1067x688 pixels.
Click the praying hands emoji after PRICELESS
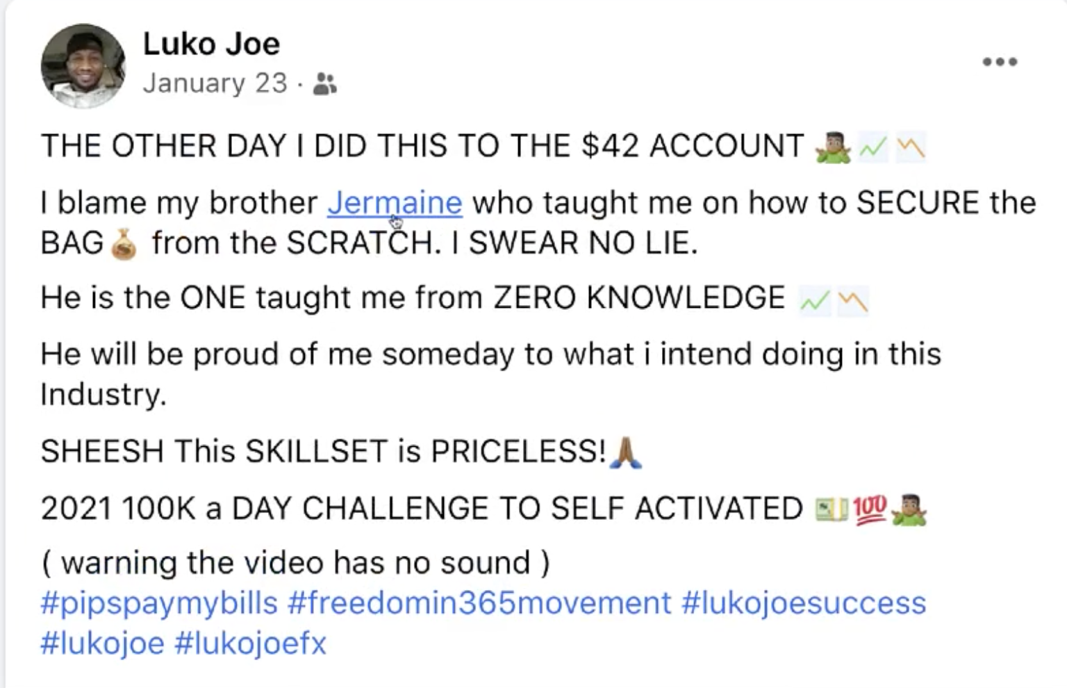(x=625, y=452)
